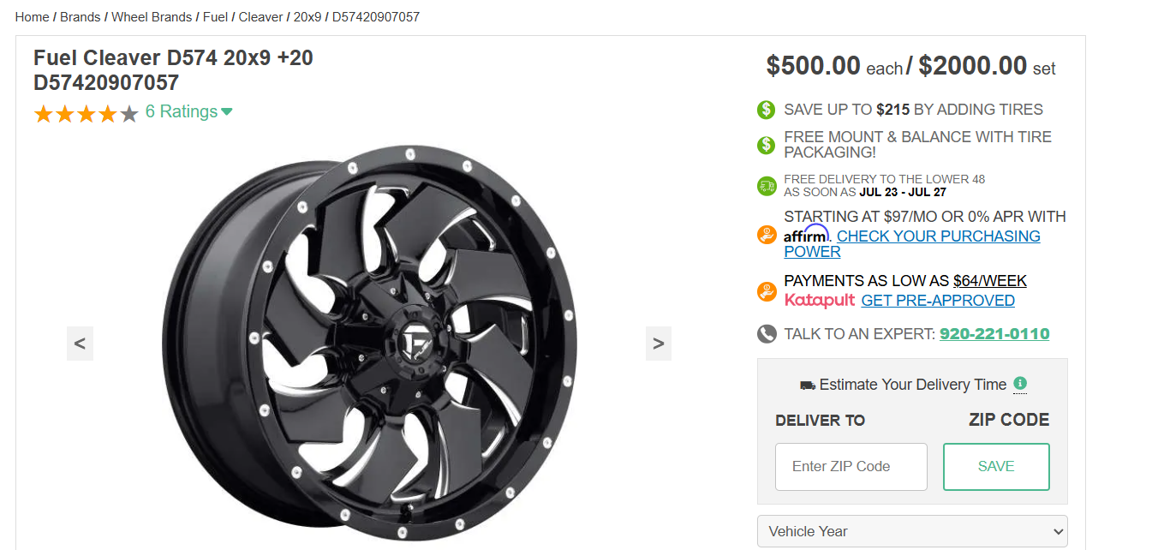The width and height of the screenshot is (1158, 550).
Task: Show the next wheel image
Action: click(x=659, y=344)
